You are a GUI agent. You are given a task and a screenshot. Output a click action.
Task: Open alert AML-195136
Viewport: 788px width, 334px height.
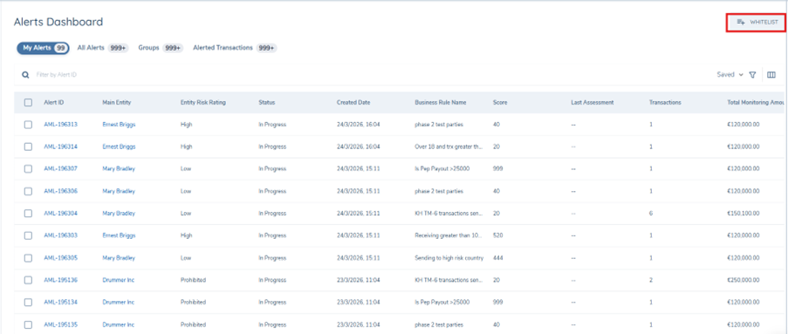61,280
